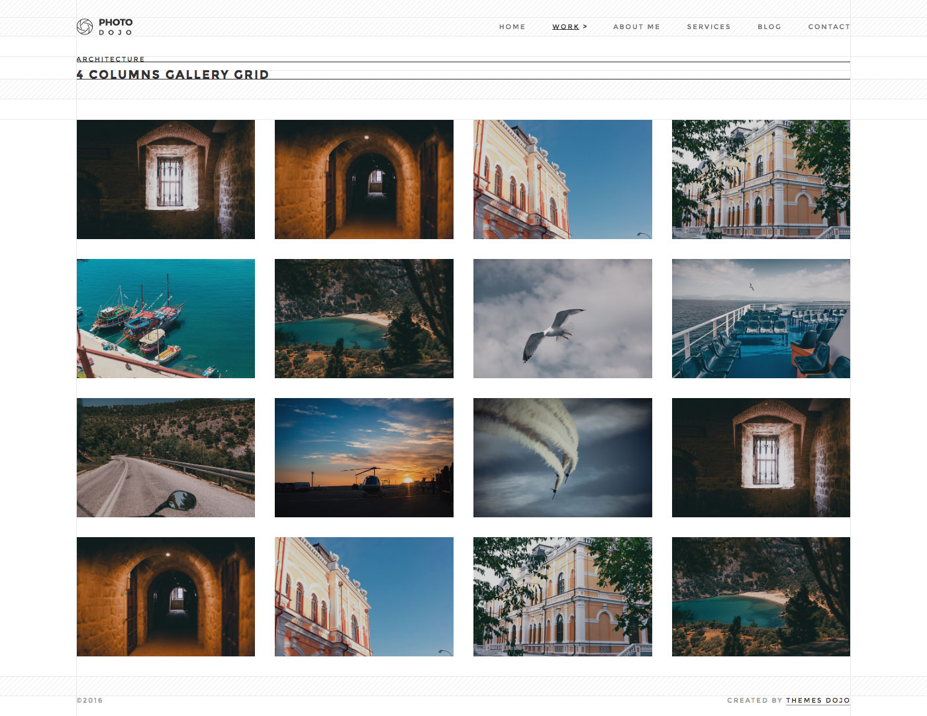Open the ferry deck seats photo
This screenshot has height=716, width=927.
click(x=761, y=319)
